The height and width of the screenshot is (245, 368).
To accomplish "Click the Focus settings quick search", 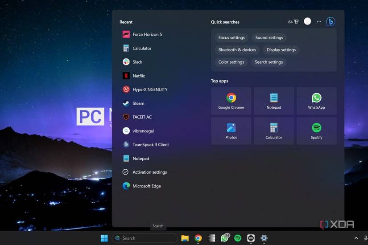I will click(232, 37).
